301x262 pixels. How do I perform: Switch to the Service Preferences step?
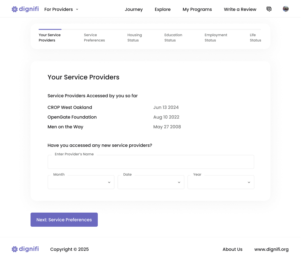[94, 37]
